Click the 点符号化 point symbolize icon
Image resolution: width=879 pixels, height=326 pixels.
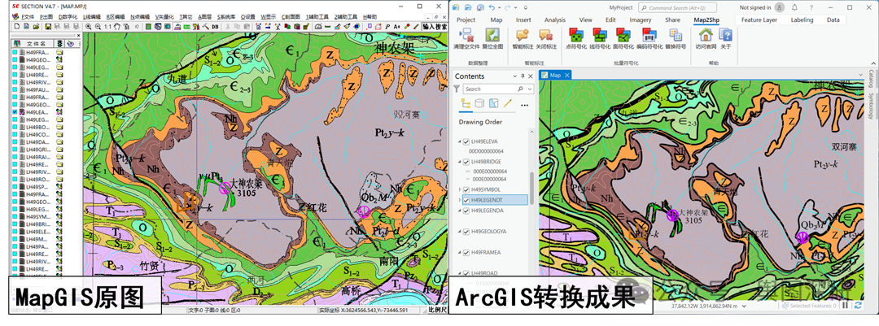pos(576,35)
